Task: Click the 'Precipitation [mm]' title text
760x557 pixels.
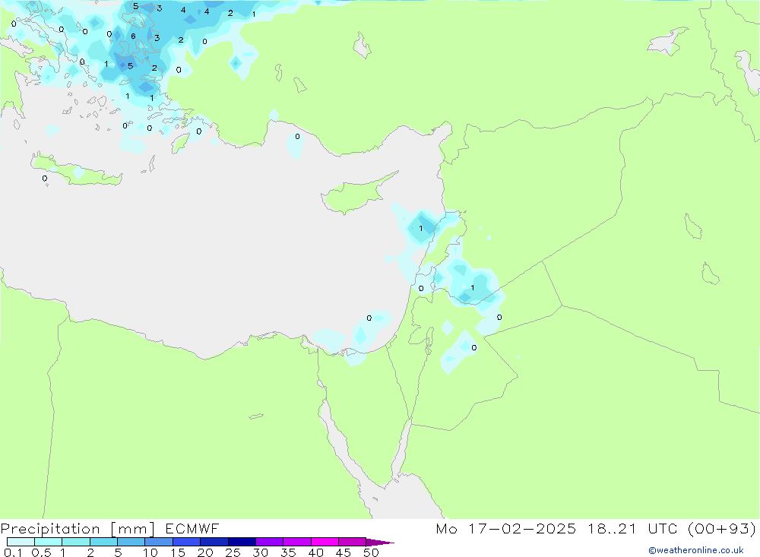Action: [78, 529]
